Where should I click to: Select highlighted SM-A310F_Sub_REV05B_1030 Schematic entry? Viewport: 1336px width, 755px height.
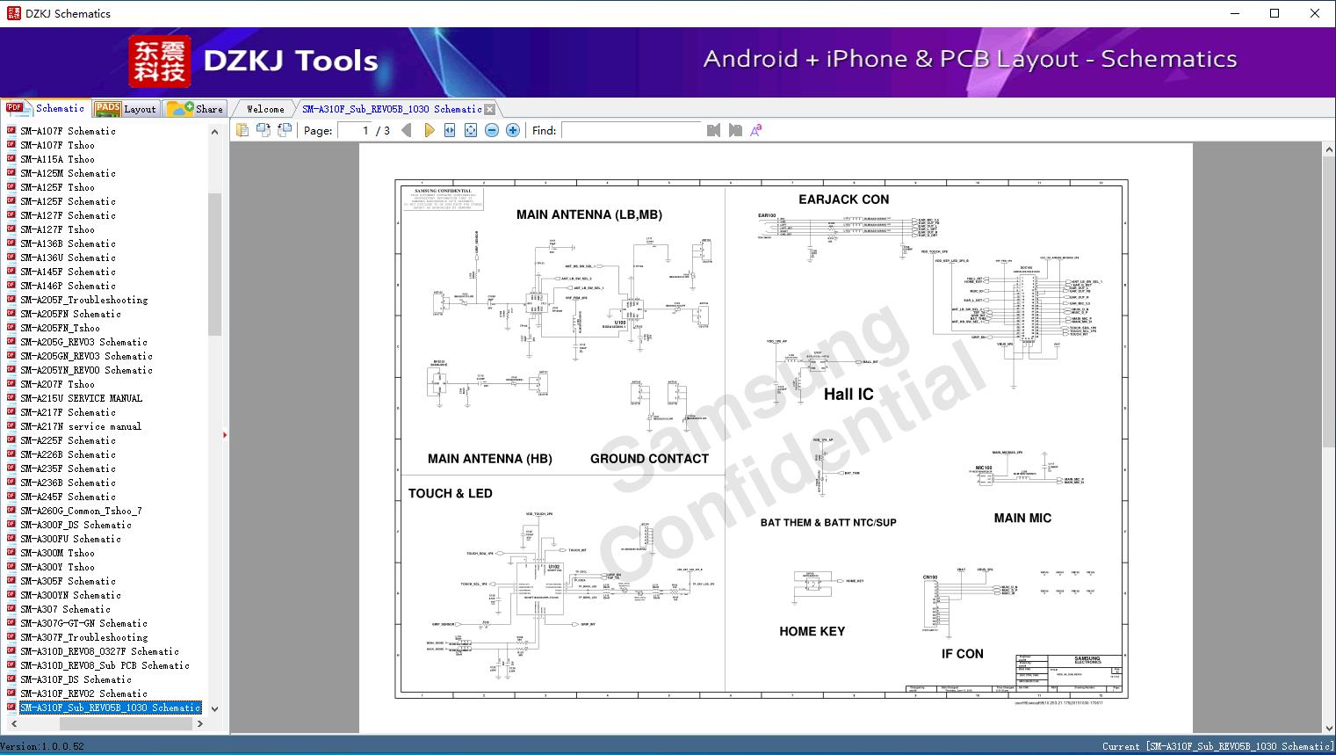pos(111,708)
